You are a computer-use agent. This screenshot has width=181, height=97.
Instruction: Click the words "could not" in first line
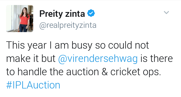[x=128, y=45]
